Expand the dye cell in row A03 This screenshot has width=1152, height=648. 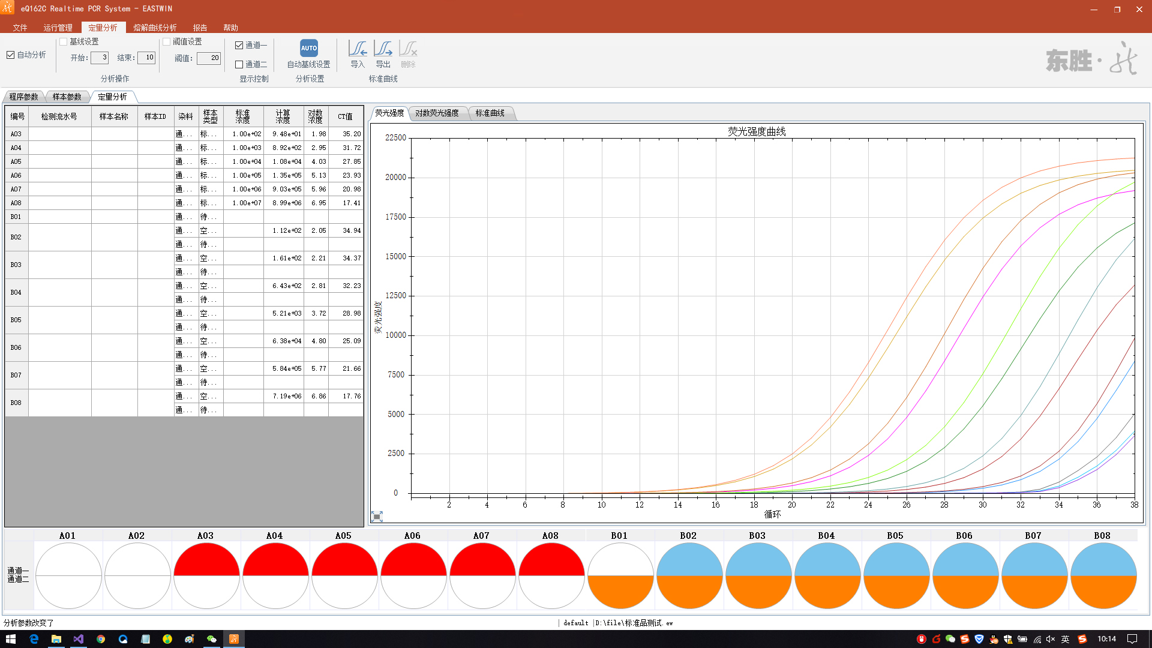click(185, 134)
